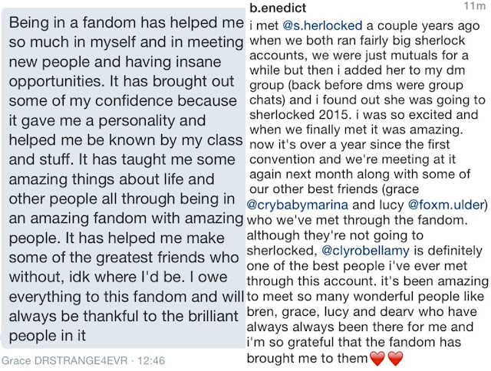Image resolution: width=491 pixels, height=371 pixels.
Task: Click the first red heart emoji
Action: (x=377, y=359)
